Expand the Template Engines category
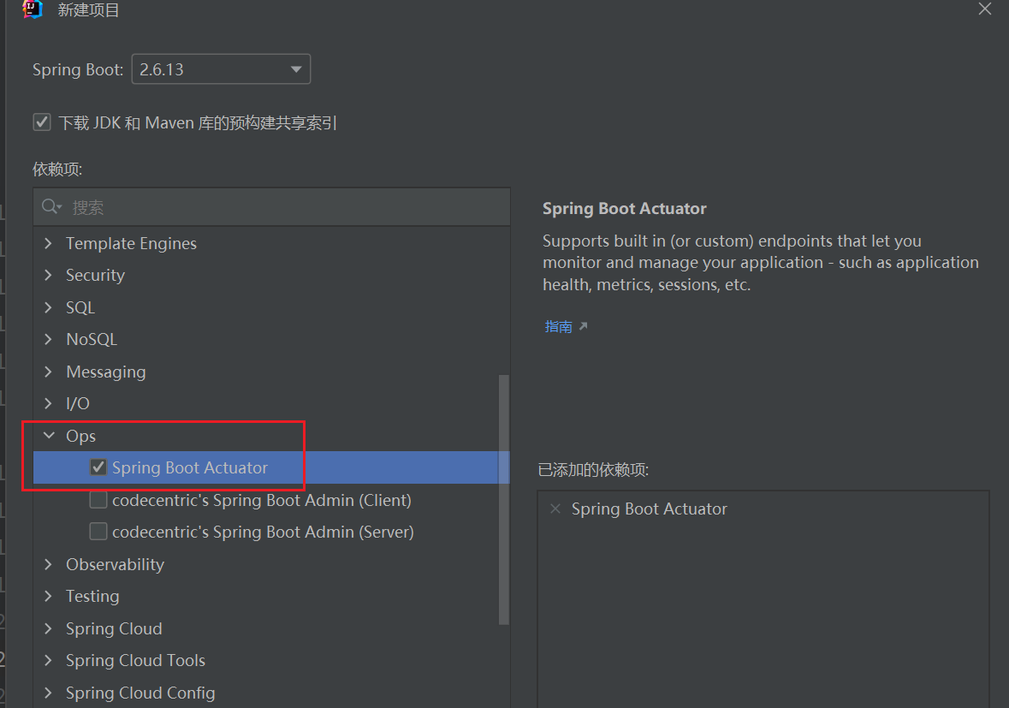1009x708 pixels. click(48, 243)
